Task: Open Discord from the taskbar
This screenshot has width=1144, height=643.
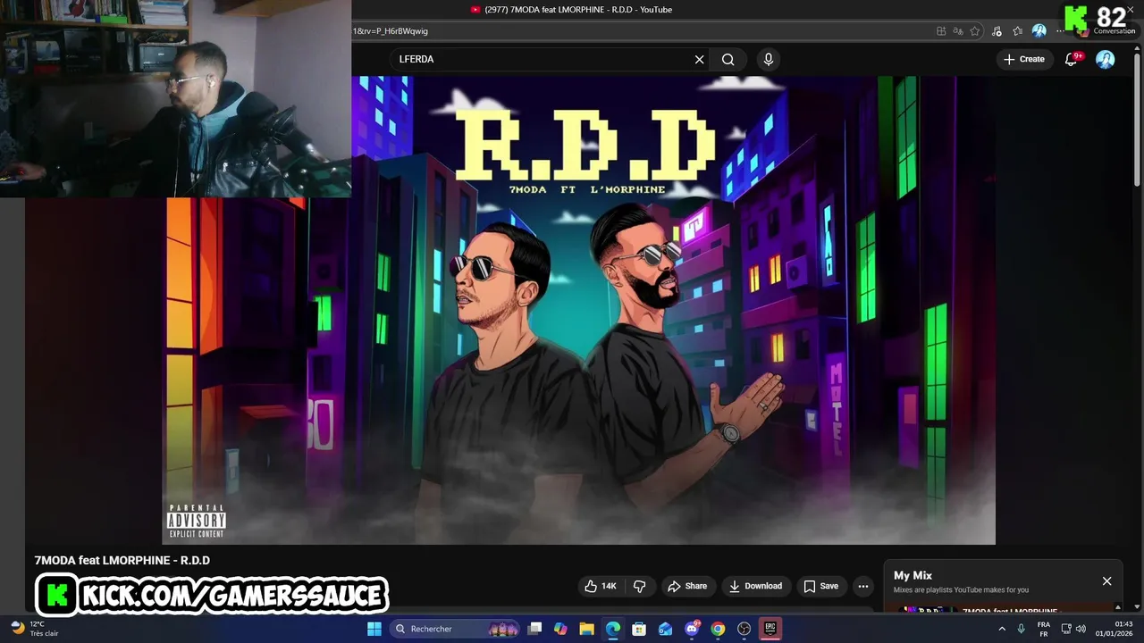Action: pos(692,629)
